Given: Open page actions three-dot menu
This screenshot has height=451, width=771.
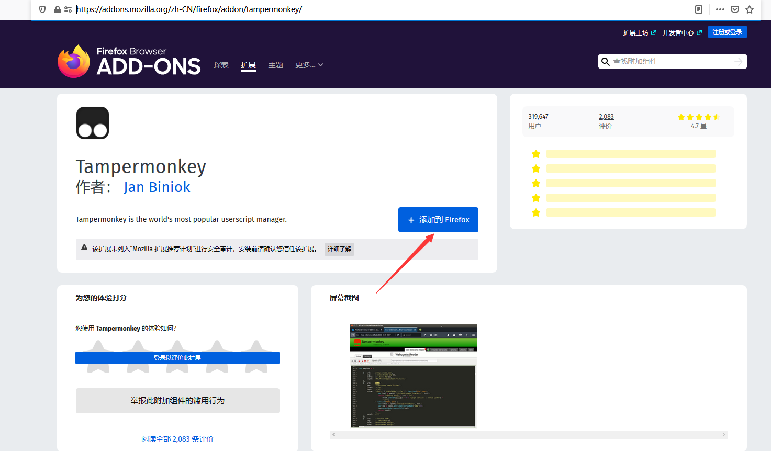Looking at the screenshot, I should click(720, 9).
